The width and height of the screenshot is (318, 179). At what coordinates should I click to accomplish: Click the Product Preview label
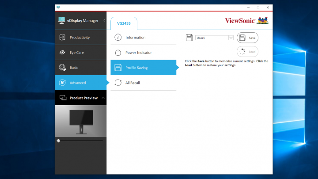[83, 98]
